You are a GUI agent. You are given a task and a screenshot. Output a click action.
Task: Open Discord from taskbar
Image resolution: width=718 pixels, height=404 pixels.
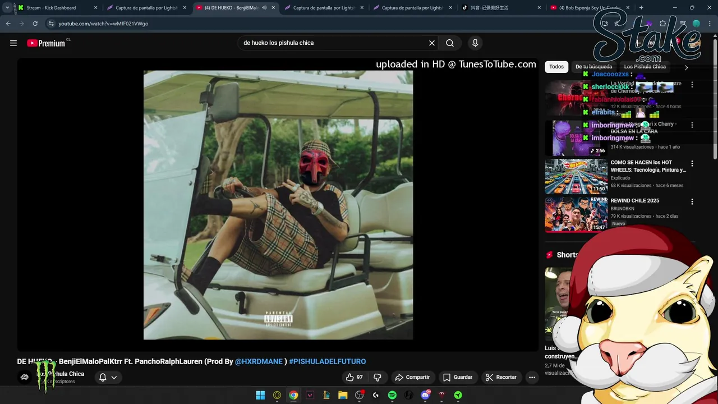tap(425, 395)
